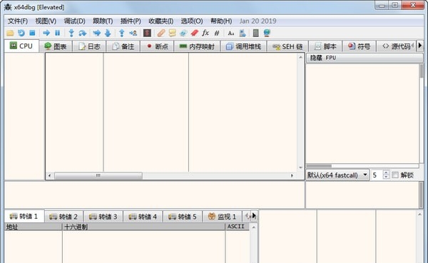Click the globe online help icon
428x263 pixels.
coord(267,33)
